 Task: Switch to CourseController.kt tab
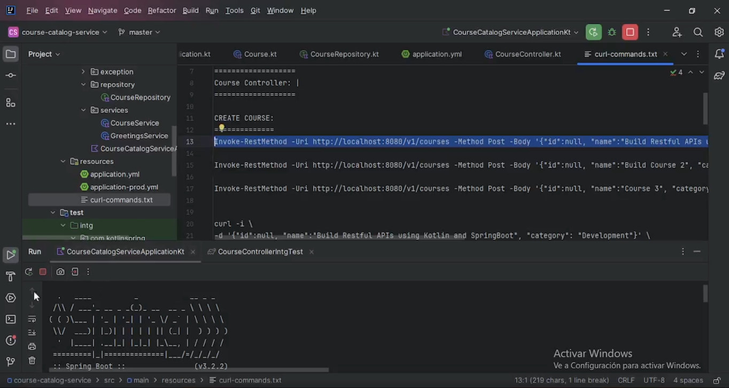point(523,54)
